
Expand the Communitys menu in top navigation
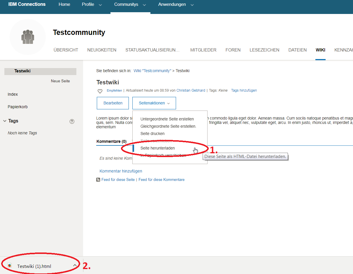pyautogui.click(x=144, y=5)
